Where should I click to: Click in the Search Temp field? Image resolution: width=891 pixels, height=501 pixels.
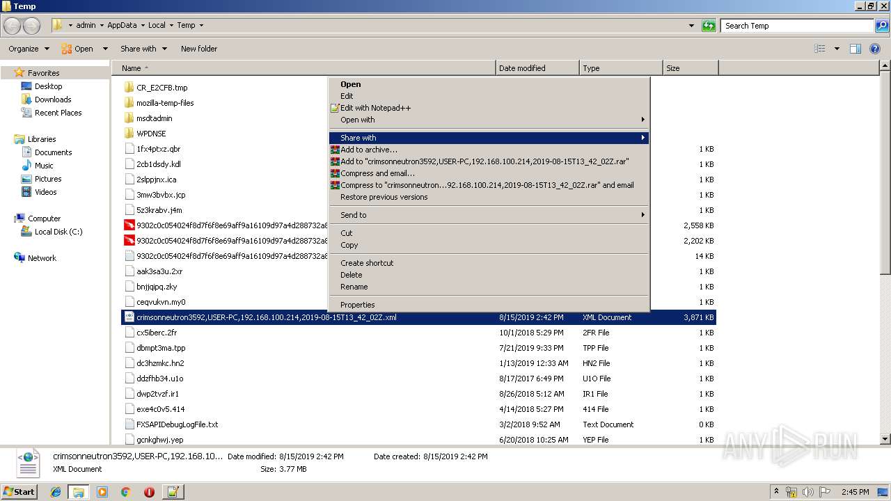tap(798, 26)
